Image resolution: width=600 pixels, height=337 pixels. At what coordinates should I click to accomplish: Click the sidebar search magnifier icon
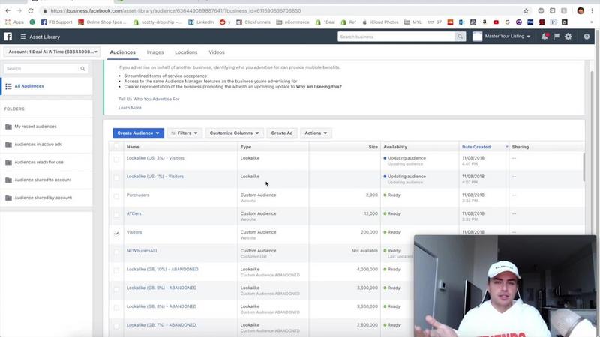tap(82, 69)
